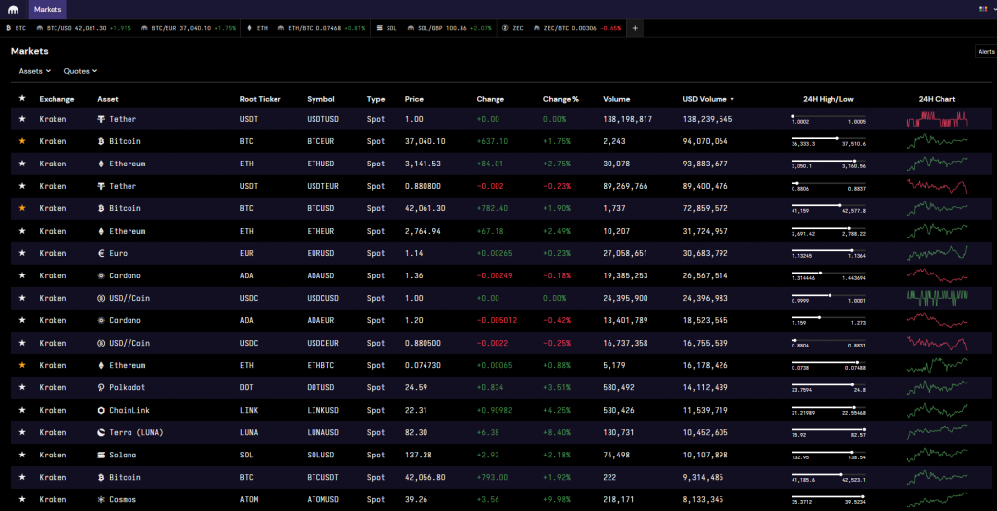
Task: Click USD Coin icon in USDCUSD row
Action: [x=101, y=298]
